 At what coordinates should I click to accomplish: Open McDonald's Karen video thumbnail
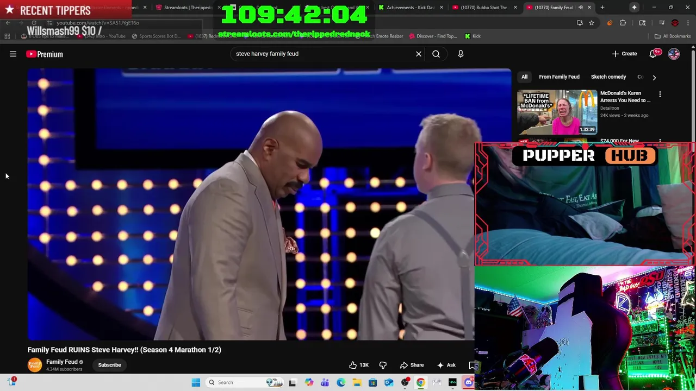(x=557, y=112)
